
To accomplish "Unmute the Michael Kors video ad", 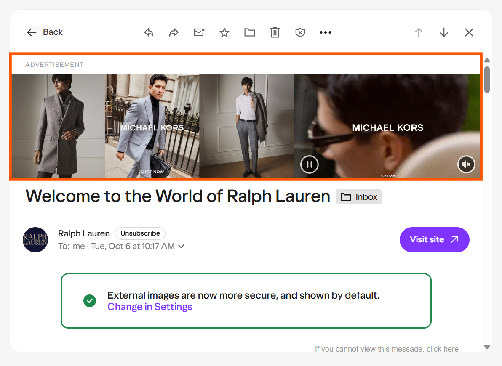I will click(x=466, y=164).
